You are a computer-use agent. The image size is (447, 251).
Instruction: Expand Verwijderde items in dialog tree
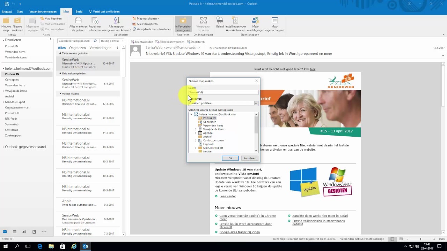click(x=196, y=129)
